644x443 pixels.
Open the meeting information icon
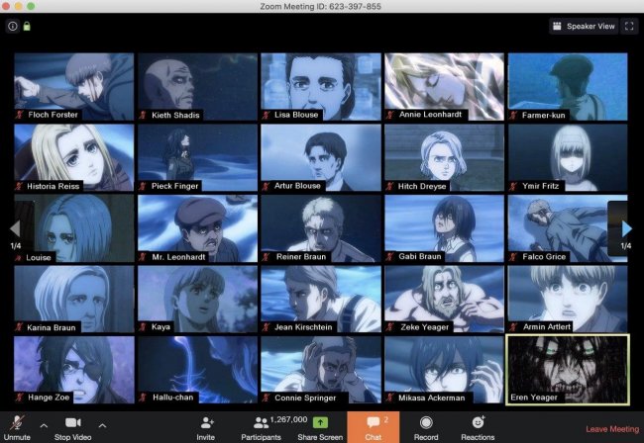(x=12, y=26)
